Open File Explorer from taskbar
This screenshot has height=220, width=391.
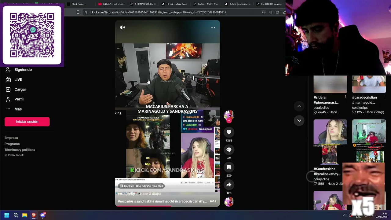(x=25, y=215)
